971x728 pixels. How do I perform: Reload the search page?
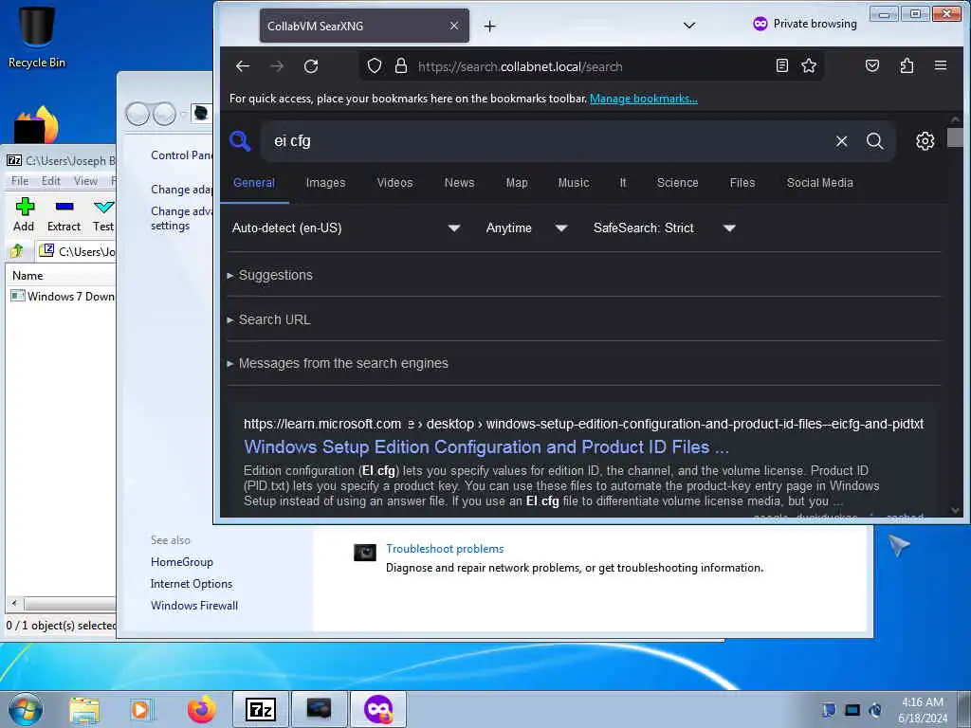tap(311, 66)
